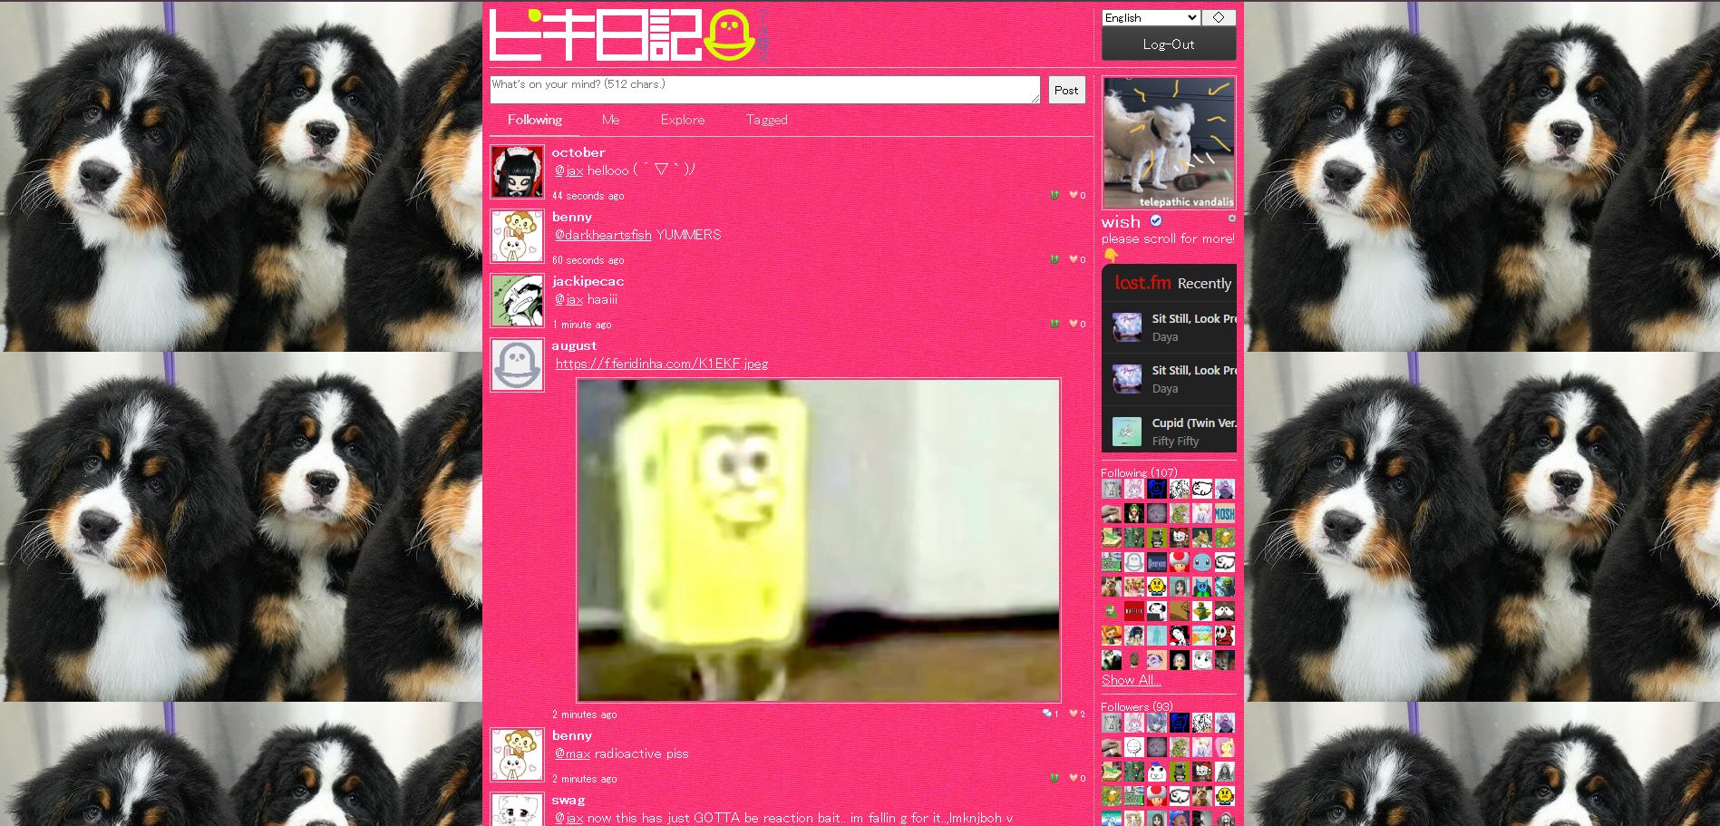Click 'please scroll for more!' bio text
This screenshot has width=1720, height=826.
tap(1168, 238)
